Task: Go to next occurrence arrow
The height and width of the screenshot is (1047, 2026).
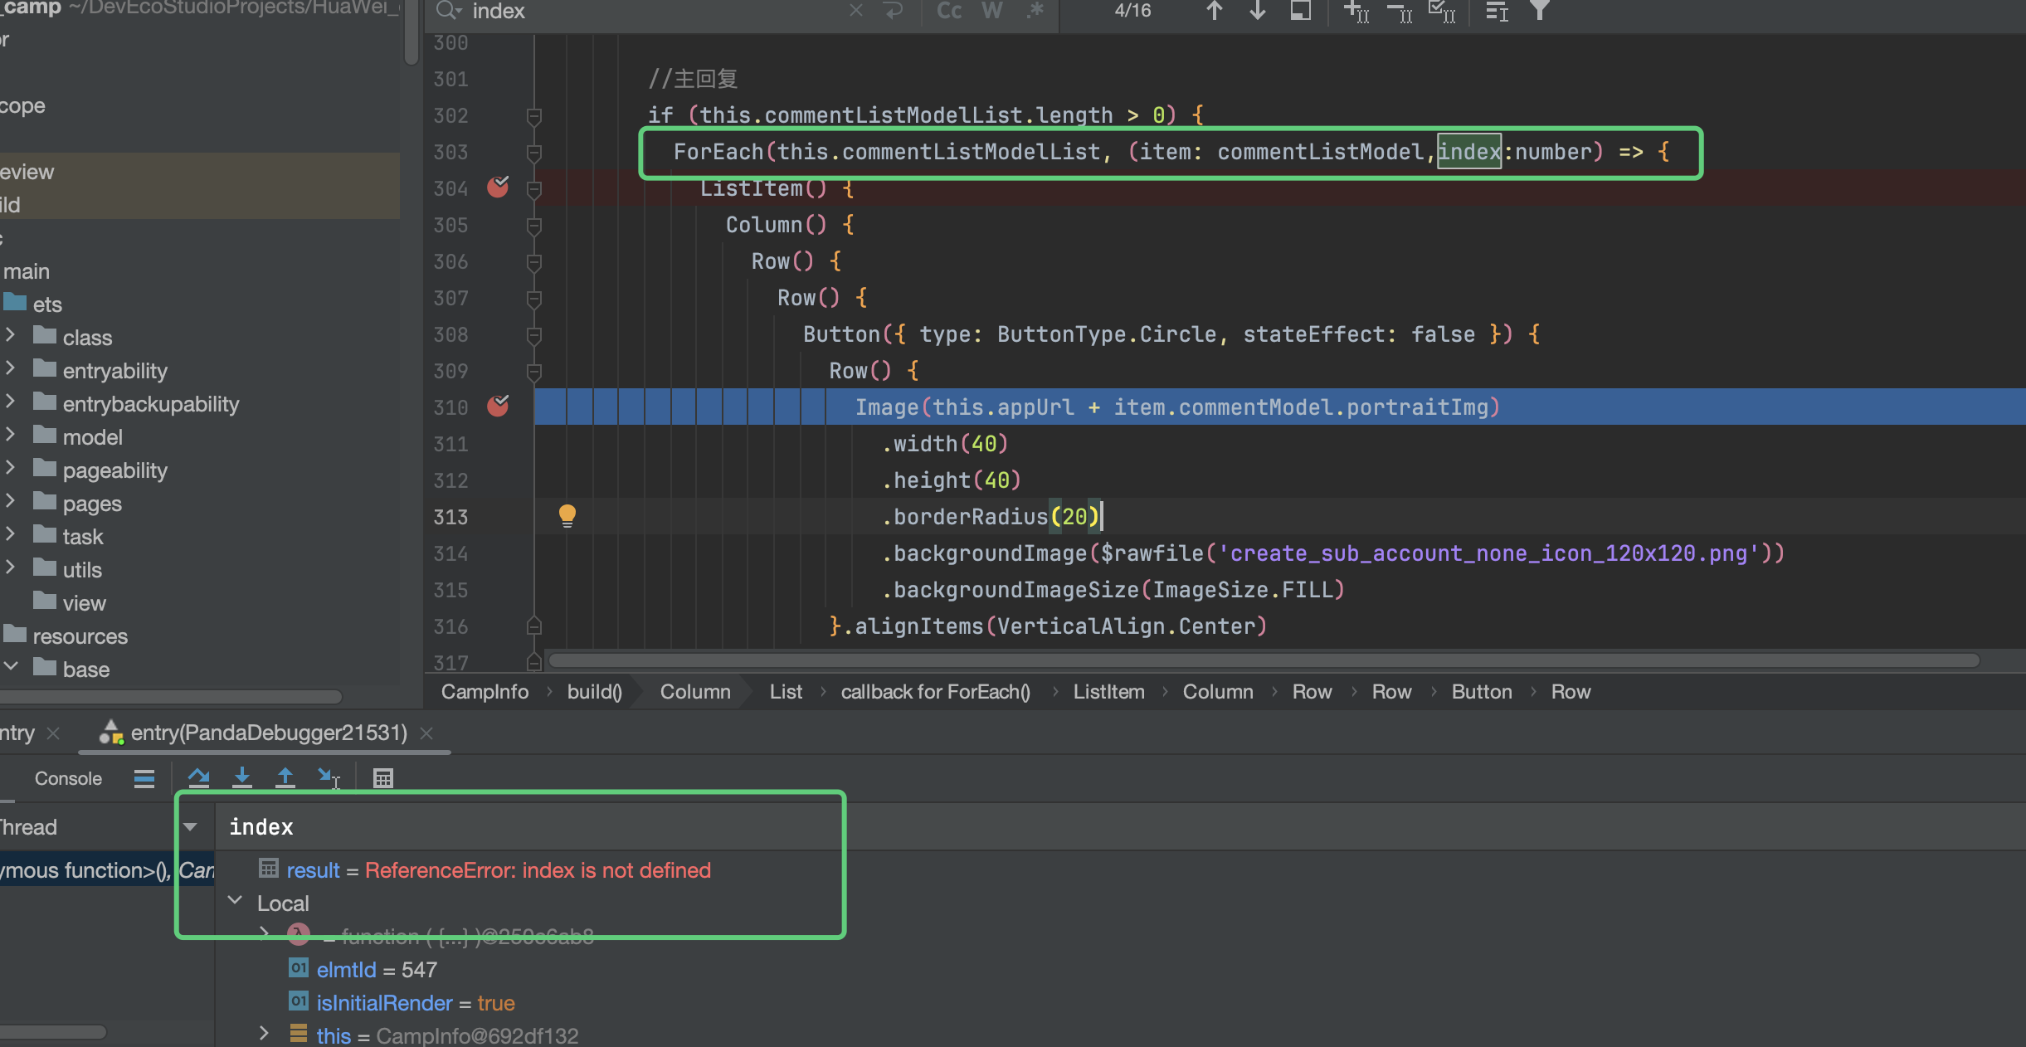Action: [1257, 11]
